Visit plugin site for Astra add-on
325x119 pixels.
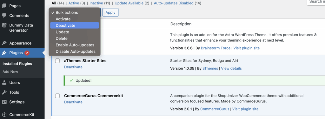[x=246, y=48]
